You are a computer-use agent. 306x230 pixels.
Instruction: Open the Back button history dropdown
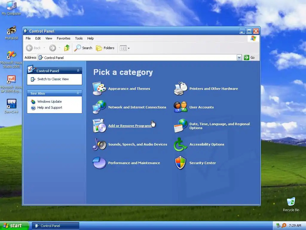click(44, 48)
